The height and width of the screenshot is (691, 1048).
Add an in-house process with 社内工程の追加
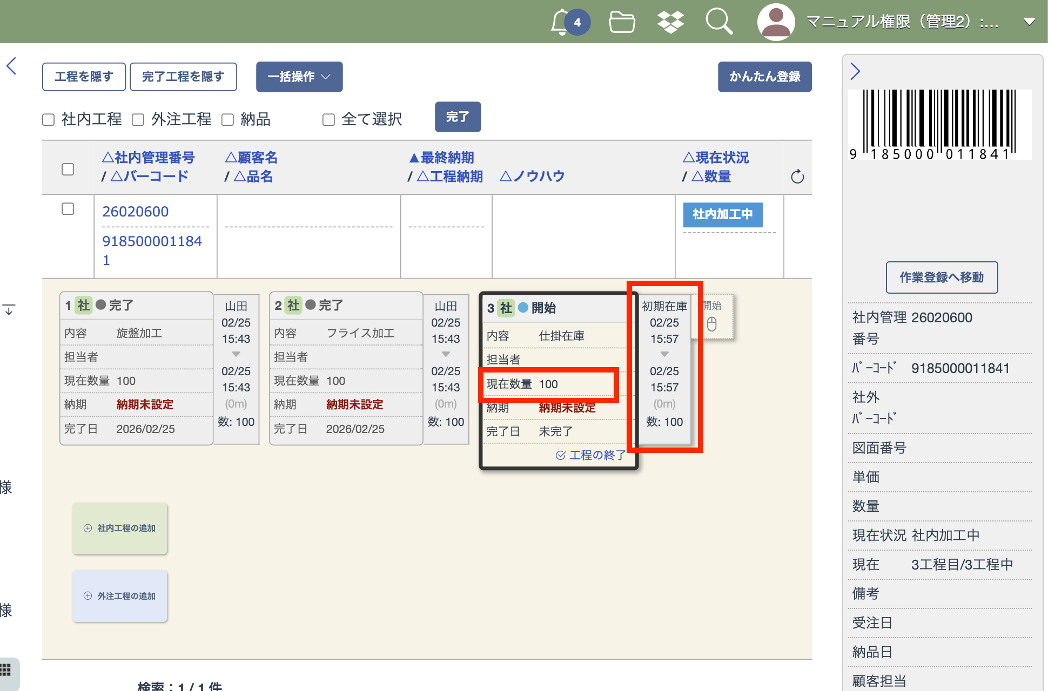coord(120,528)
